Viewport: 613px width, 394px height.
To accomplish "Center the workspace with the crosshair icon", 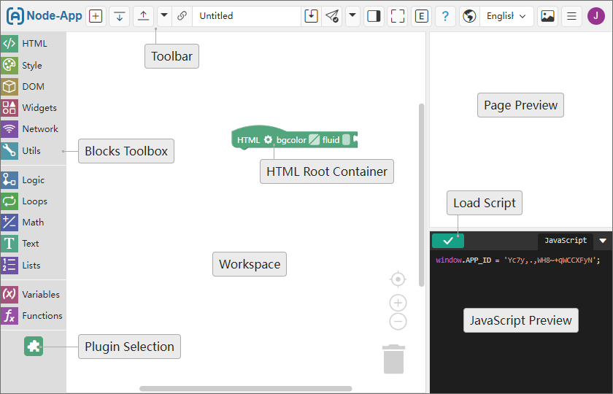I will click(x=398, y=279).
